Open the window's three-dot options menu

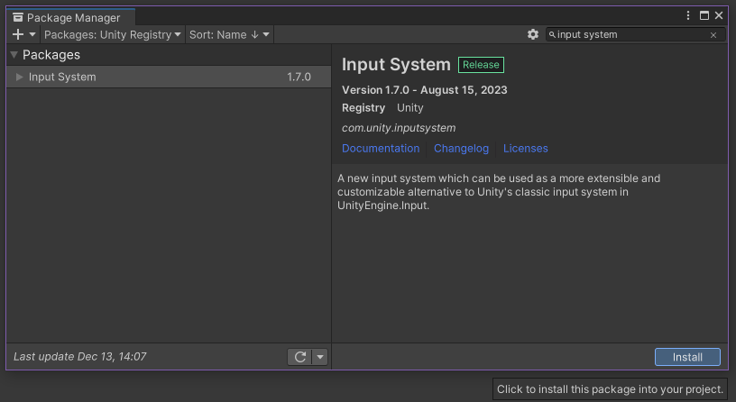click(689, 15)
